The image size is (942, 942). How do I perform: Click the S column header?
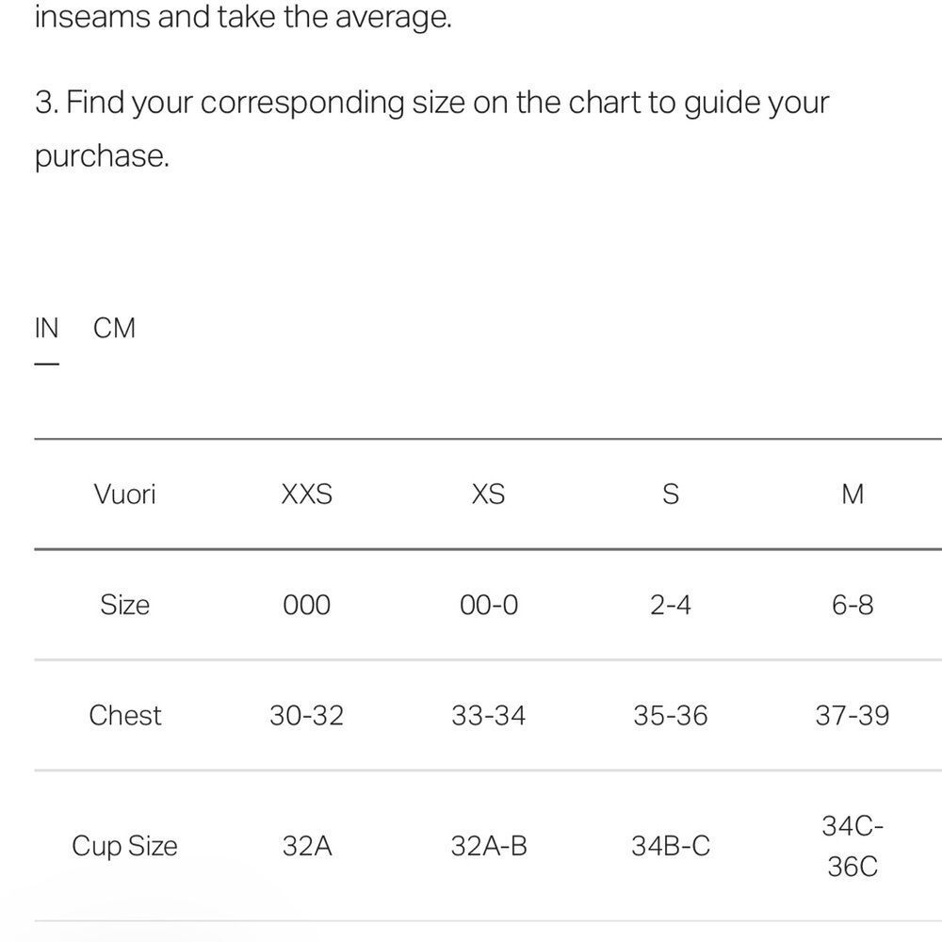[671, 495]
